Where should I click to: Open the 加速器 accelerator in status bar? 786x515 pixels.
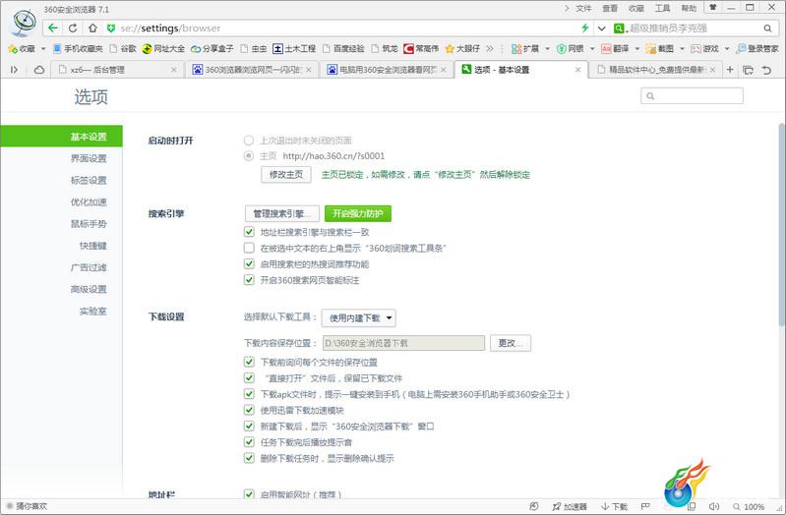tap(570, 506)
